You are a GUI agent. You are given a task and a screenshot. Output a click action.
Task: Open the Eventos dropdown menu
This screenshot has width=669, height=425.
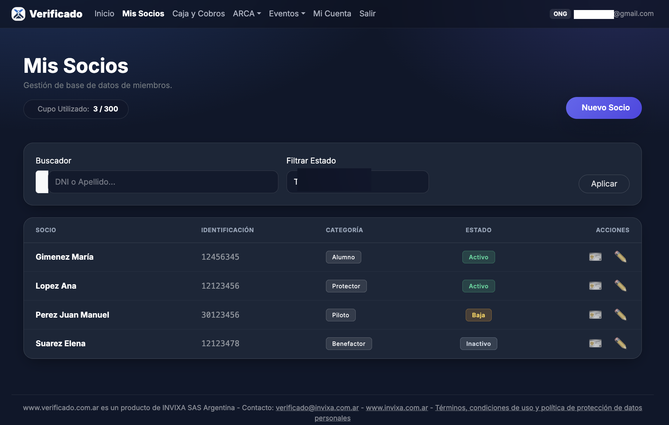(287, 14)
